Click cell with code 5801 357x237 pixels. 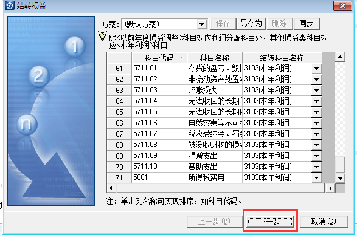(x=159, y=177)
